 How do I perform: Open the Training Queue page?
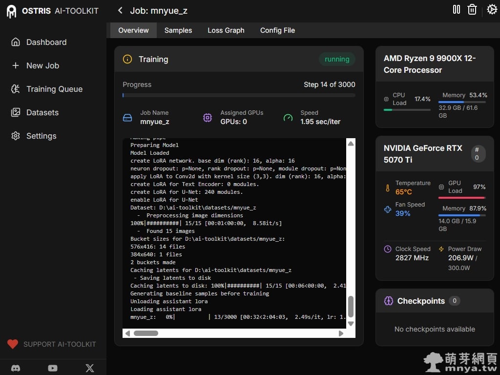(x=54, y=89)
